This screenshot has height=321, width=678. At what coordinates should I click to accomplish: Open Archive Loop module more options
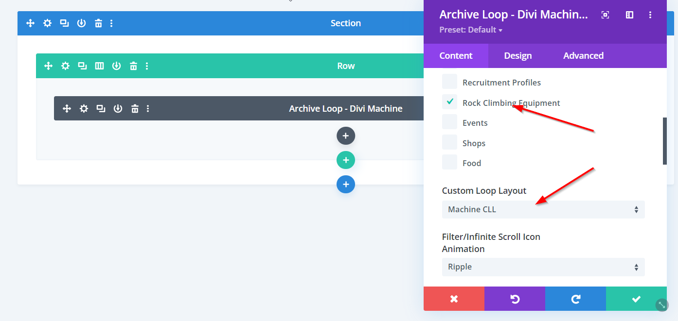pyautogui.click(x=148, y=109)
